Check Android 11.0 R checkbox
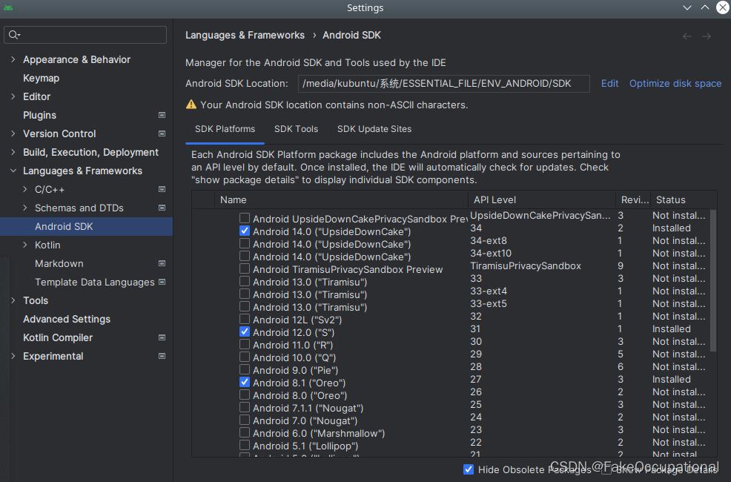731x482 pixels. [x=245, y=344]
